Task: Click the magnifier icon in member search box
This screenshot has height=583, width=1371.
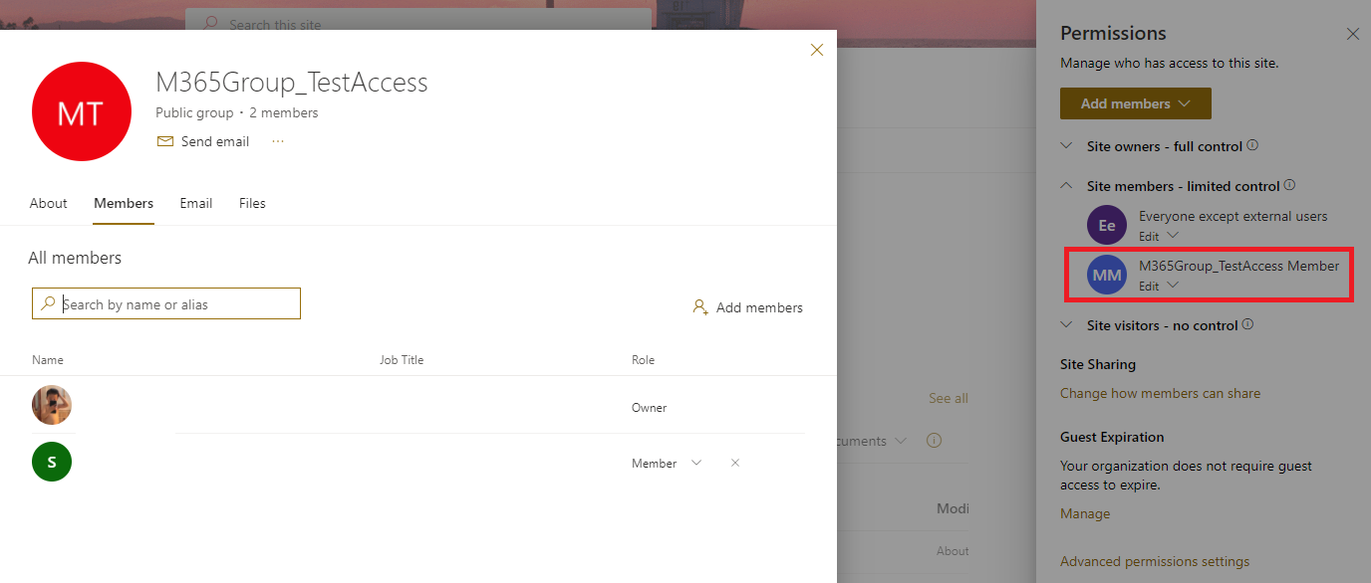Action: (x=48, y=303)
